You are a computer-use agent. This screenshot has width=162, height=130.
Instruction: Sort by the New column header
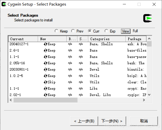click(52, 39)
